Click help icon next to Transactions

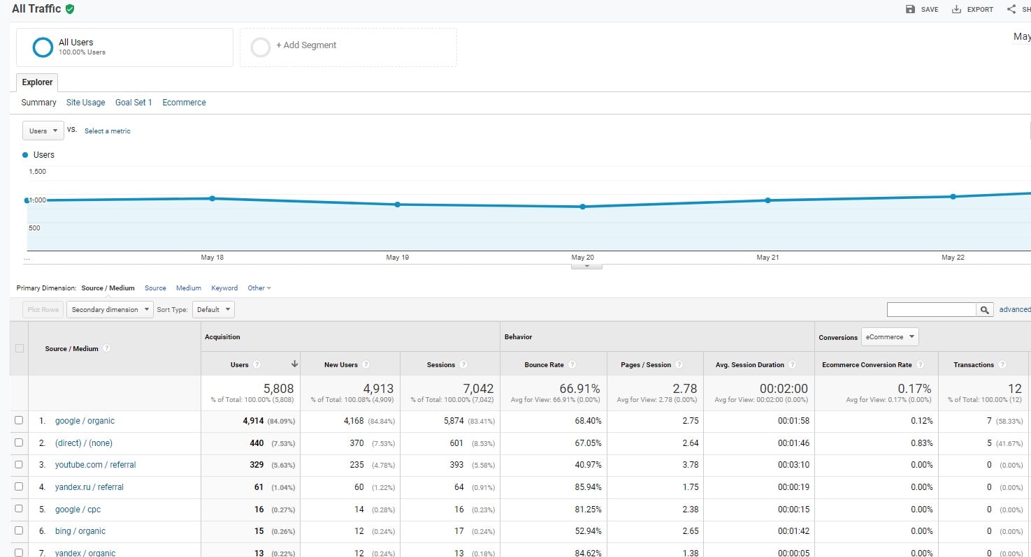coord(1002,364)
